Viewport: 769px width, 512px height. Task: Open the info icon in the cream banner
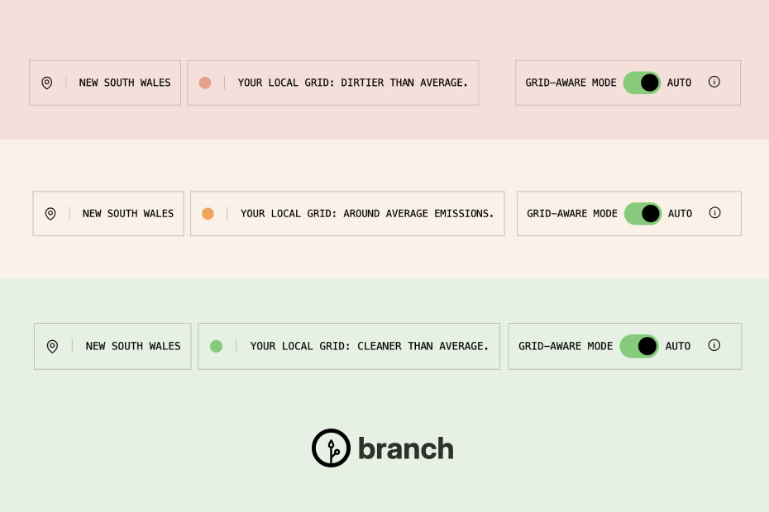tap(714, 212)
